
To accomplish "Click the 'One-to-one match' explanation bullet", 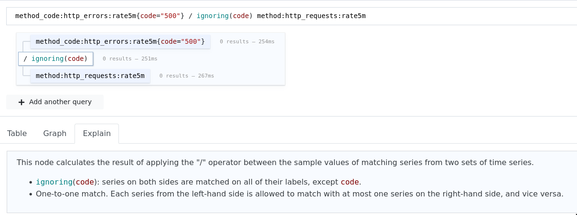I will click(299, 194).
